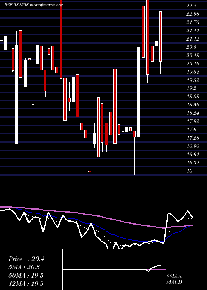Select the 19.84 price axis label
The image size is (207, 290).
coord(193,72)
